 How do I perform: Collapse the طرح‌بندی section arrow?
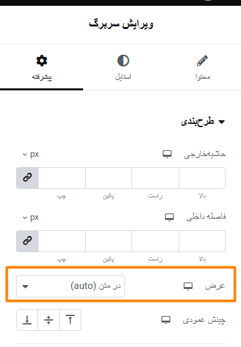click(221, 122)
